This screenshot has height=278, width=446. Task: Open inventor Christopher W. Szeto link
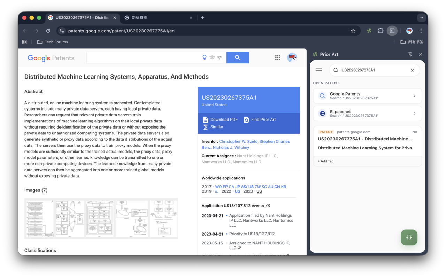(238, 142)
